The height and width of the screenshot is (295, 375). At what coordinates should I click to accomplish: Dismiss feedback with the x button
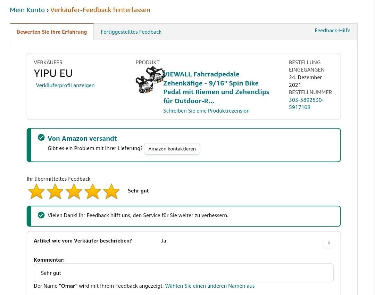pos(328,243)
